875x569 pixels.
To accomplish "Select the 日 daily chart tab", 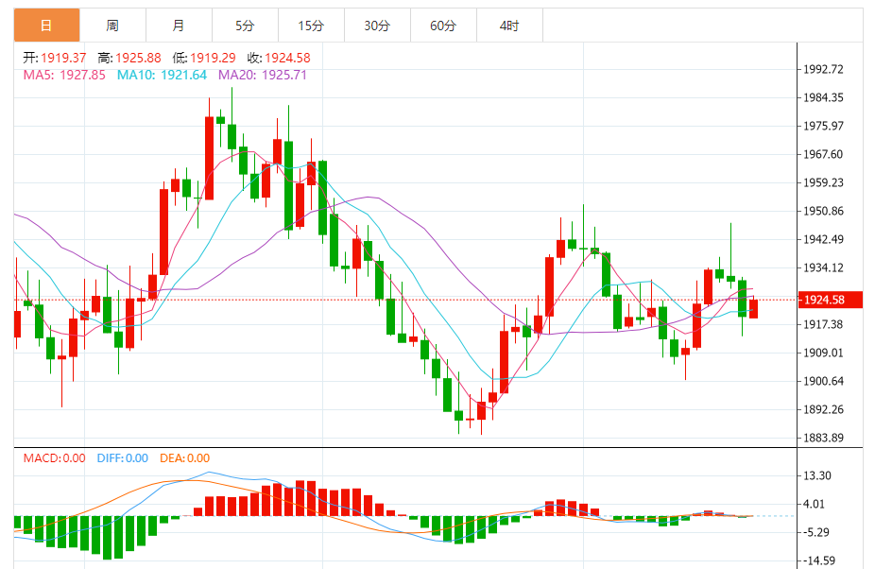I will pos(47,26).
